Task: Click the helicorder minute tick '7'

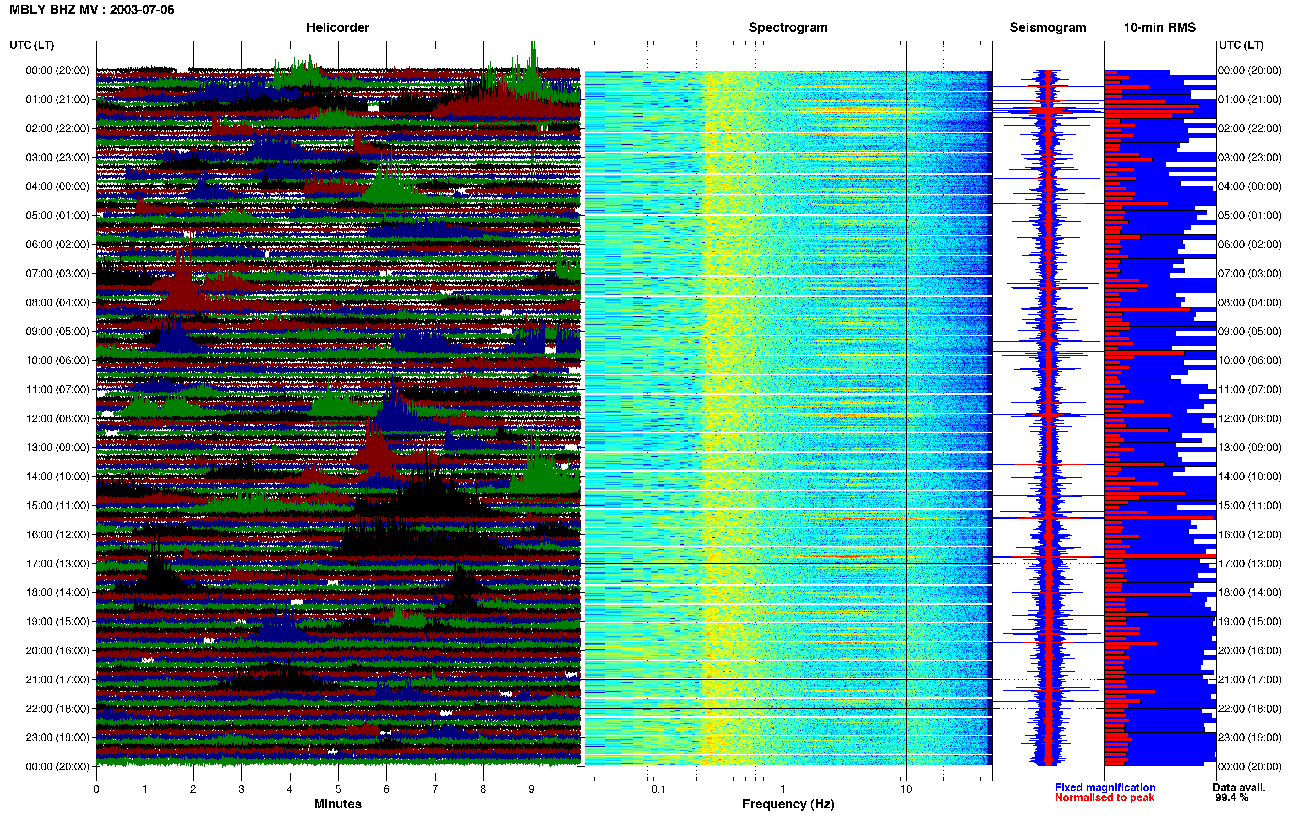Action: coord(435,789)
